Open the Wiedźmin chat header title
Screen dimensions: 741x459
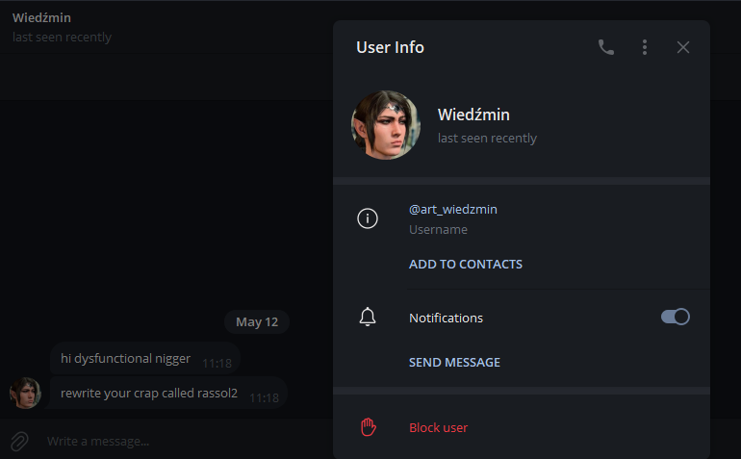pyautogui.click(x=41, y=18)
